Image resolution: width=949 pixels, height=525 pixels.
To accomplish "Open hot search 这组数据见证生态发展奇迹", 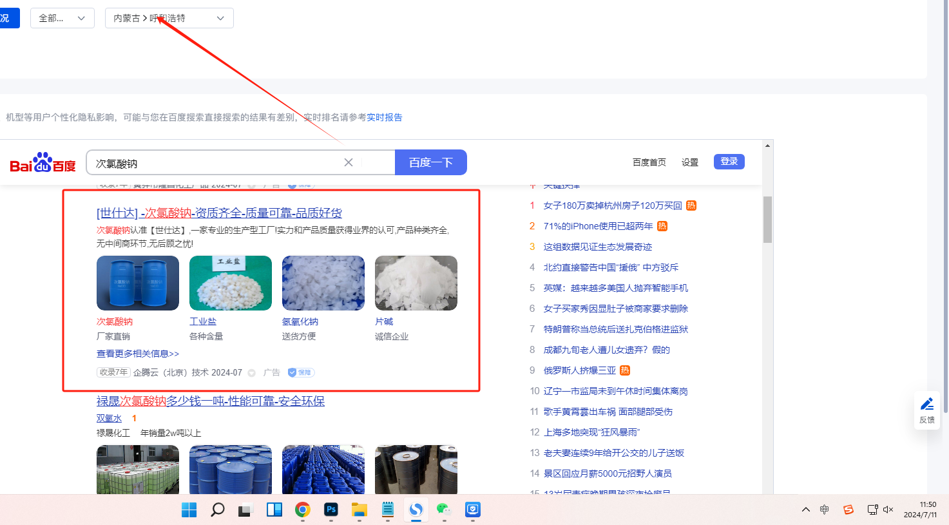I will (x=598, y=247).
